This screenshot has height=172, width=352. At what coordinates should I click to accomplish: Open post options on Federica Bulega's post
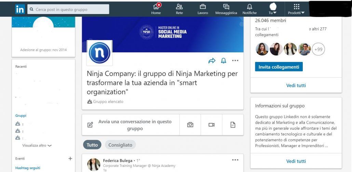coord(235,160)
